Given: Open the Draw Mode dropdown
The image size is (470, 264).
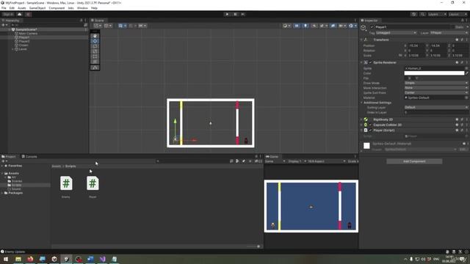Looking at the screenshot, I should 436,83.
